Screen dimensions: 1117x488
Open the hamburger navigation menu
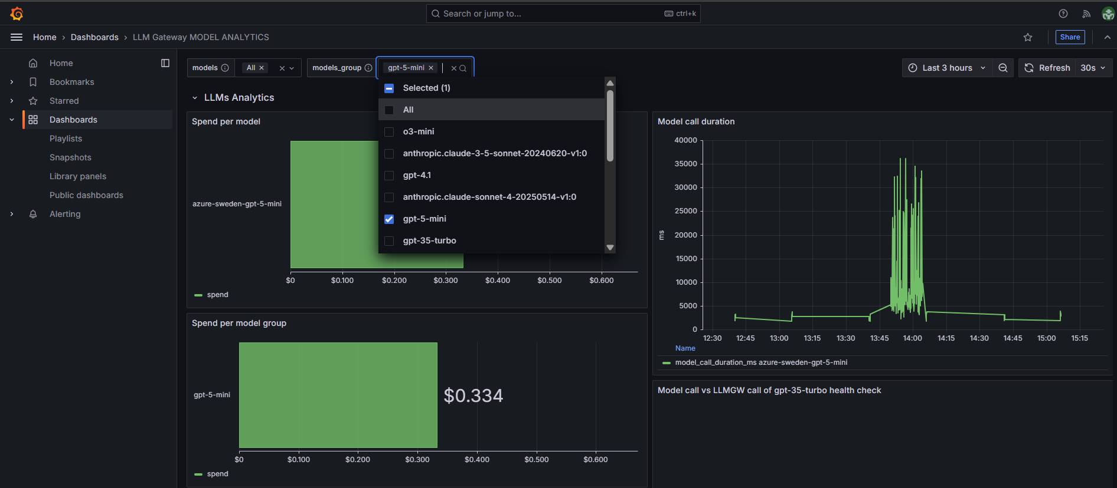pos(17,37)
